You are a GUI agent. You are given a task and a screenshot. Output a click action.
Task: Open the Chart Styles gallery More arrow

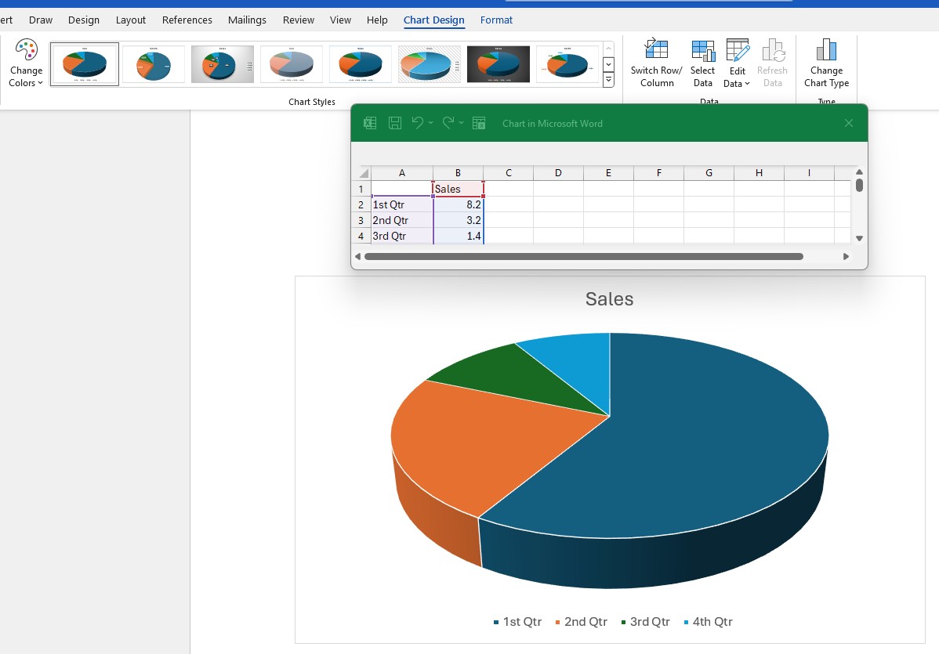608,79
